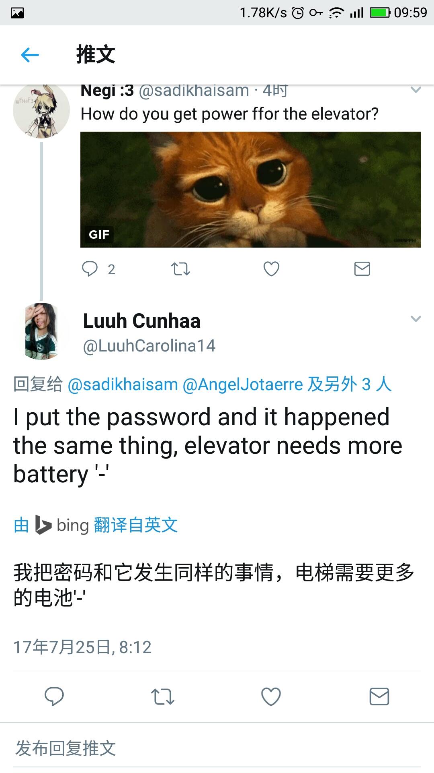Reply to Negi's tweet comment icon
The height and width of the screenshot is (773, 434).
click(x=90, y=269)
